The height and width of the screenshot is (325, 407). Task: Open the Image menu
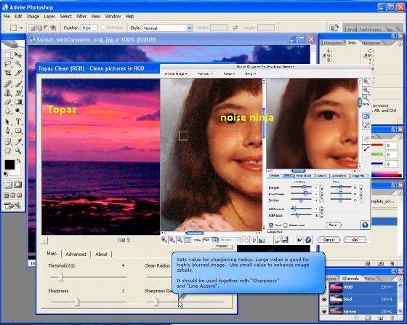click(x=33, y=16)
